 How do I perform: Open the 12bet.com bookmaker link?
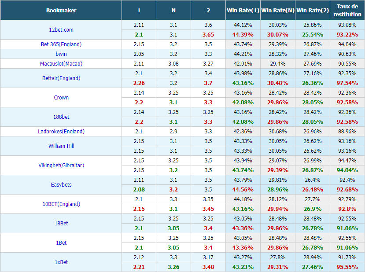(61, 30)
